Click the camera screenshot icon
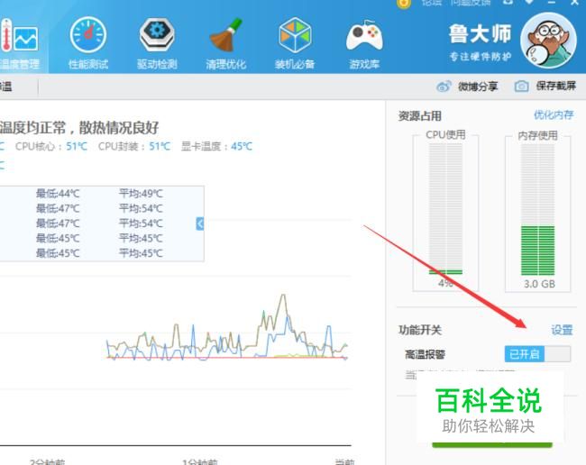586x465 pixels. (521, 87)
